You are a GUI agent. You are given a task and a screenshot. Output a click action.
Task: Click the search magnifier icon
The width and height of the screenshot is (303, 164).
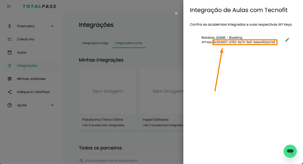[x=81, y=160]
